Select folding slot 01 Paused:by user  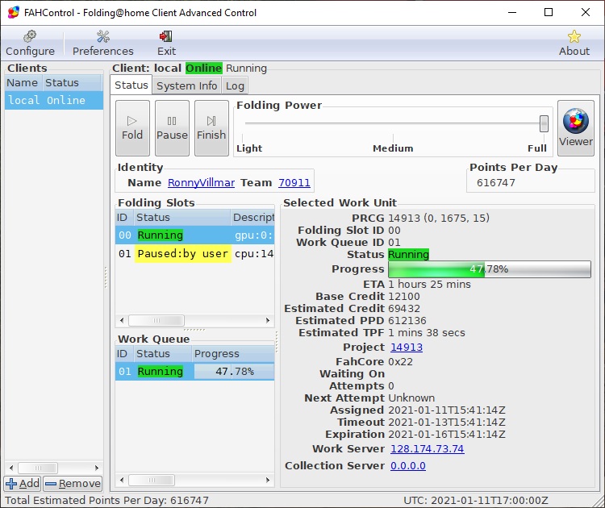coord(195,253)
